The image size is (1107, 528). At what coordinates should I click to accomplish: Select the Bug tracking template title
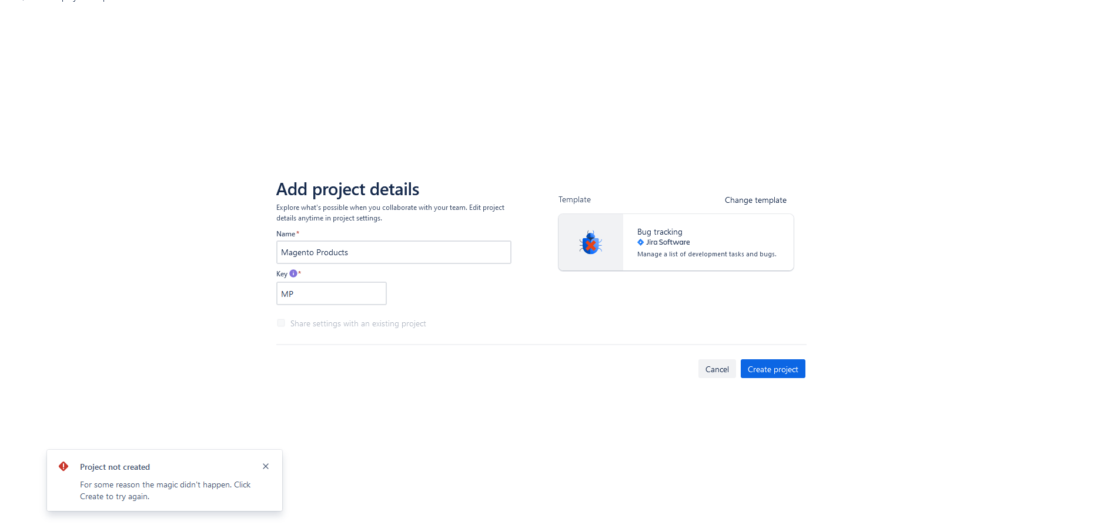(x=660, y=232)
